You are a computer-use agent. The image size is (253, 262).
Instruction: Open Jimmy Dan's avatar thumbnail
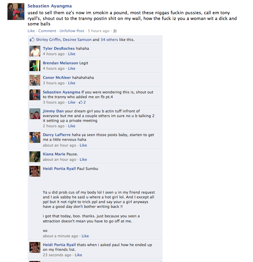pyautogui.click(x=35, y=114)
